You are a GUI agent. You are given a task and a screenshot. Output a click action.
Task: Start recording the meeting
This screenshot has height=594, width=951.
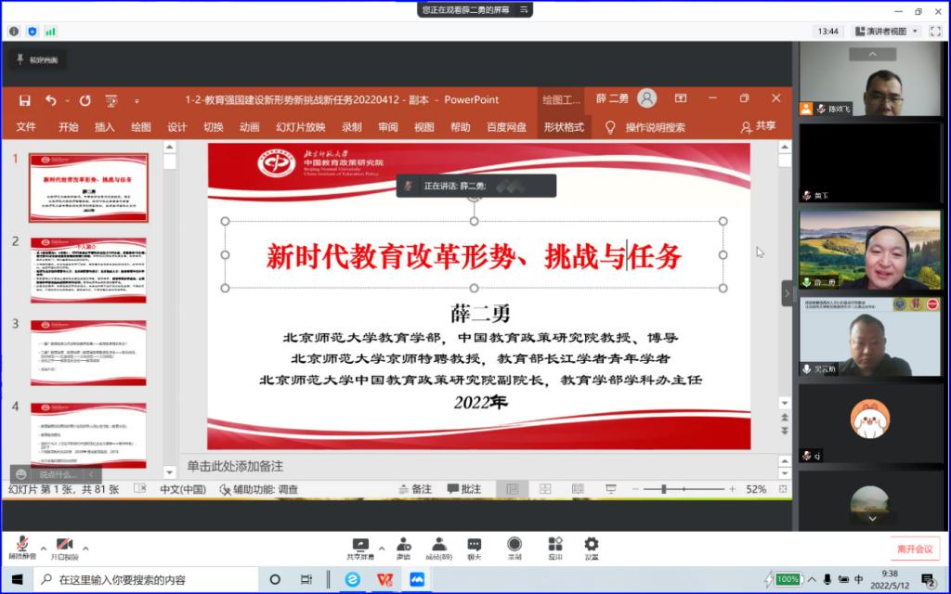pyautogui.click(x=514, y=545)
